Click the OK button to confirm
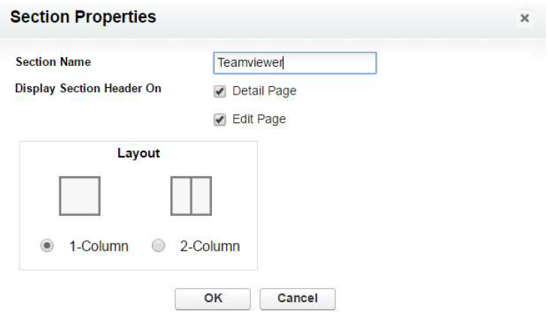This screenshot has height=330, width=548. click(213, 298)
